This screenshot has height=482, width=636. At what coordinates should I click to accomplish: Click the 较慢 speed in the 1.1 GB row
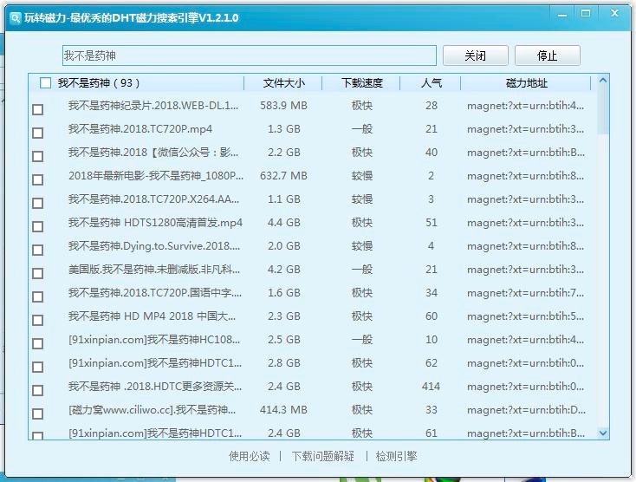(x=362, y=199)
